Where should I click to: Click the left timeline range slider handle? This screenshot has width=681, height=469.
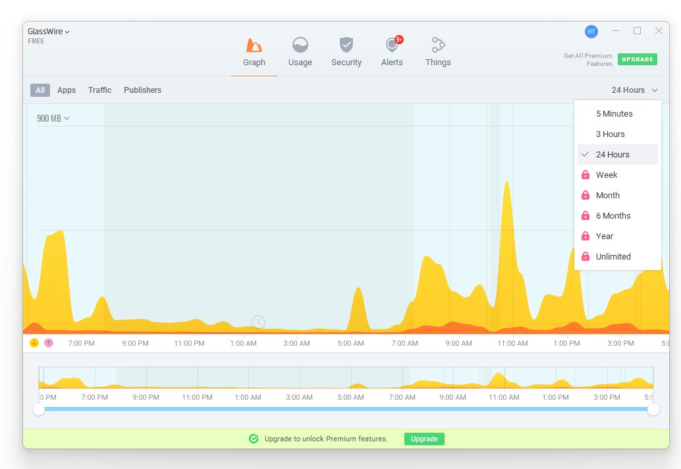click(39, 409)
